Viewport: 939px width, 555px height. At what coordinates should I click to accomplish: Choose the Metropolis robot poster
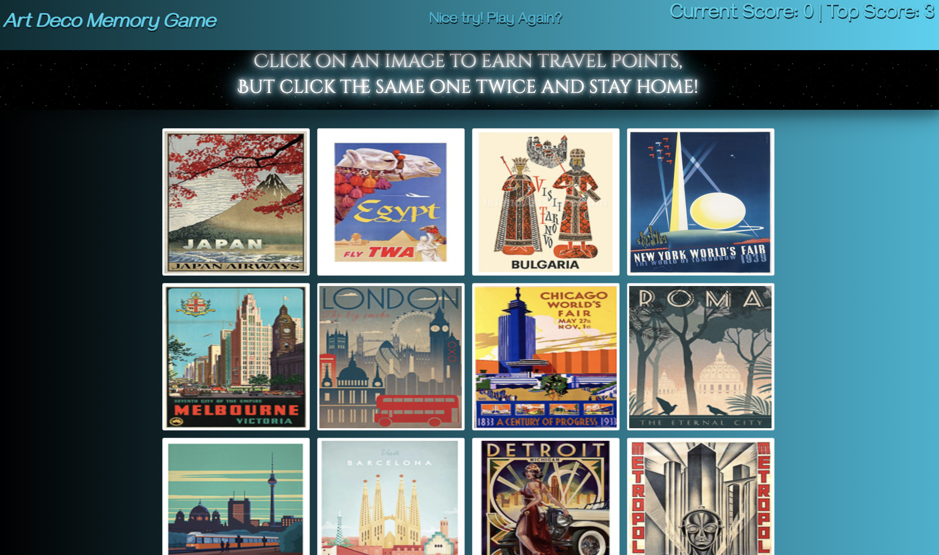point(701,497)
